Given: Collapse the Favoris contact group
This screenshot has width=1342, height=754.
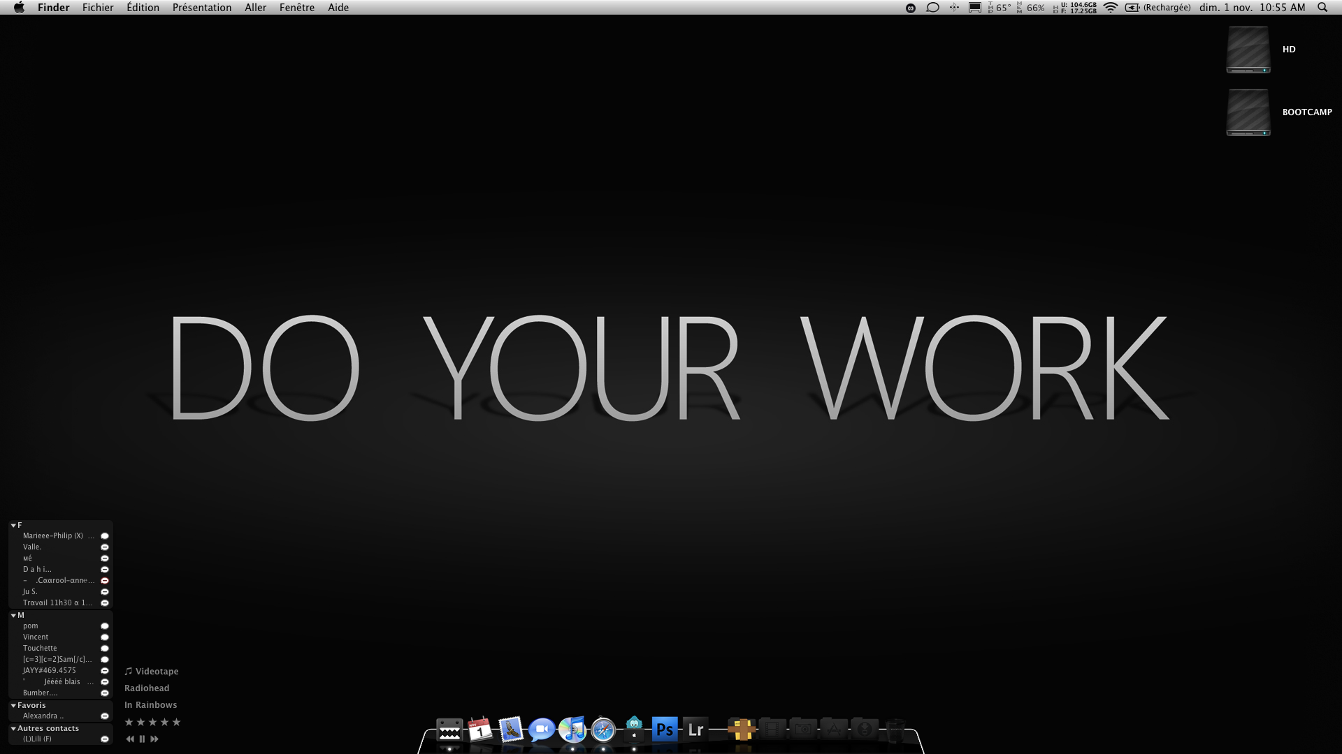Looking at the screenshot, I should [13, 705].
